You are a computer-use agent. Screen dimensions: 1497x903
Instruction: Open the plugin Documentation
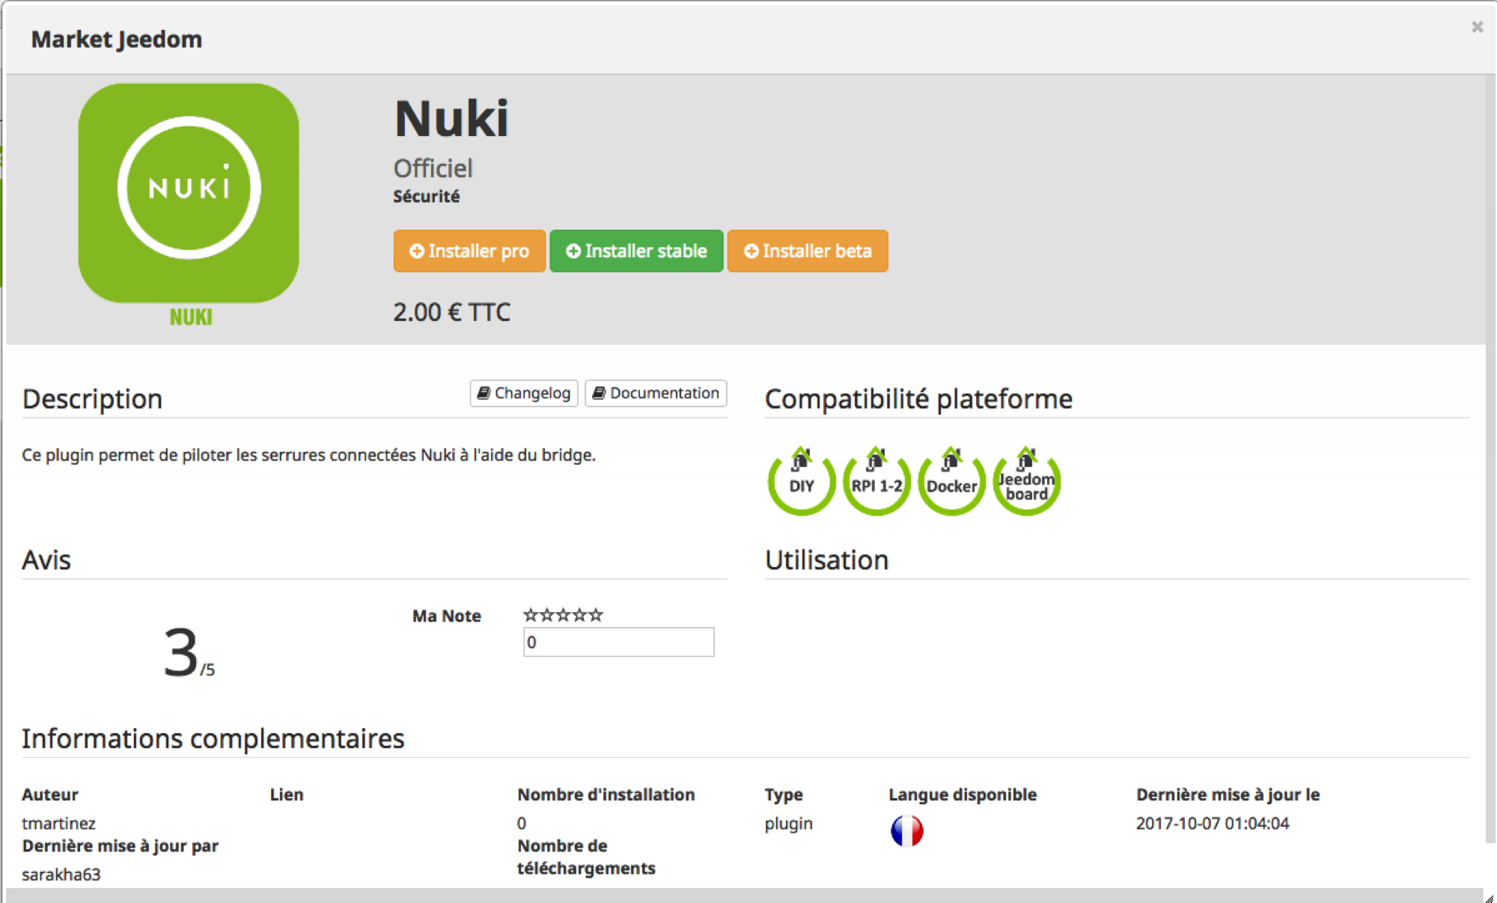[656, 394]
